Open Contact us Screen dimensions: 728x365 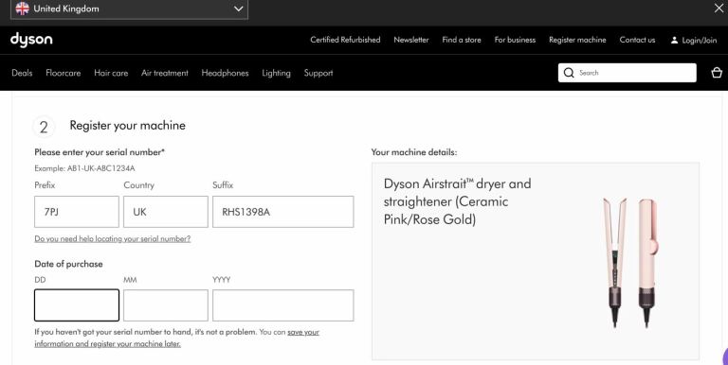click(637, 40)
